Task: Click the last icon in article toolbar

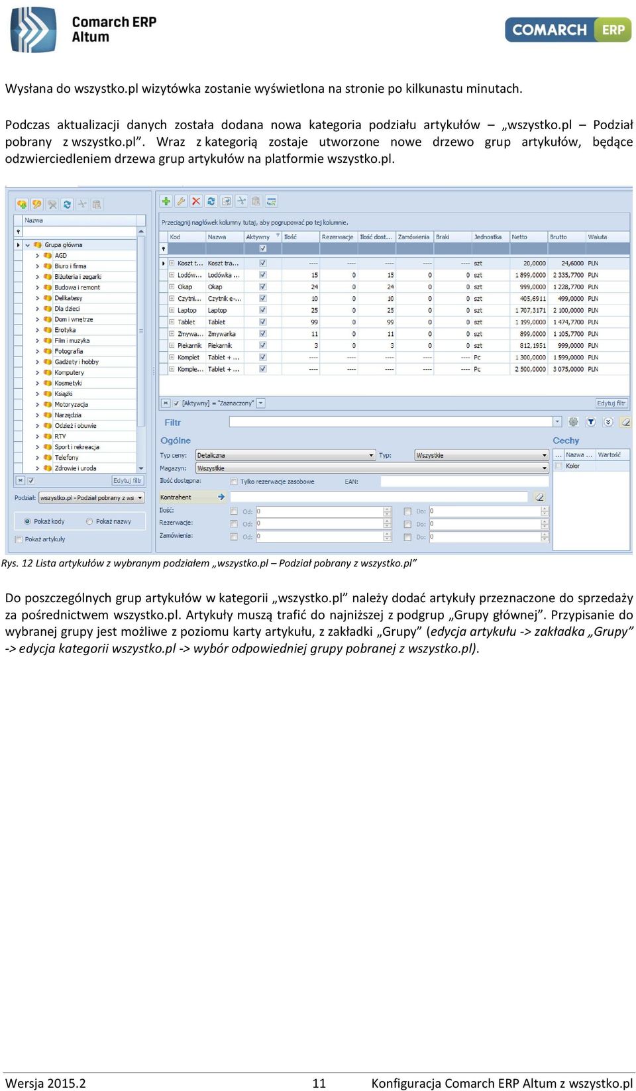Action: tap(272, 201)
